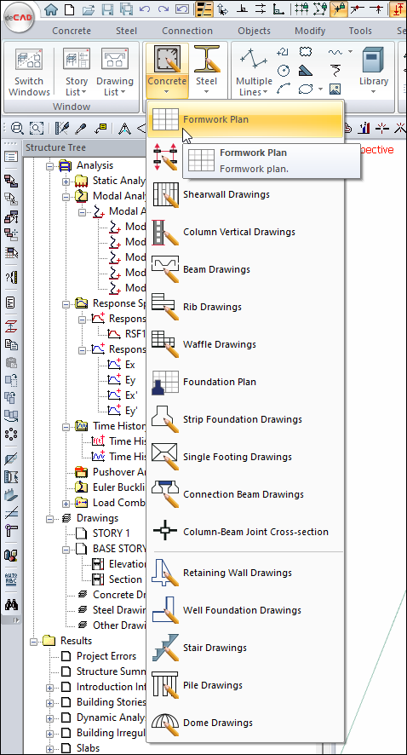The width and height of the screenshot is (407, 755).
Task: Choose Rib Drawings from the menu
Action: [x=245, y=308]
